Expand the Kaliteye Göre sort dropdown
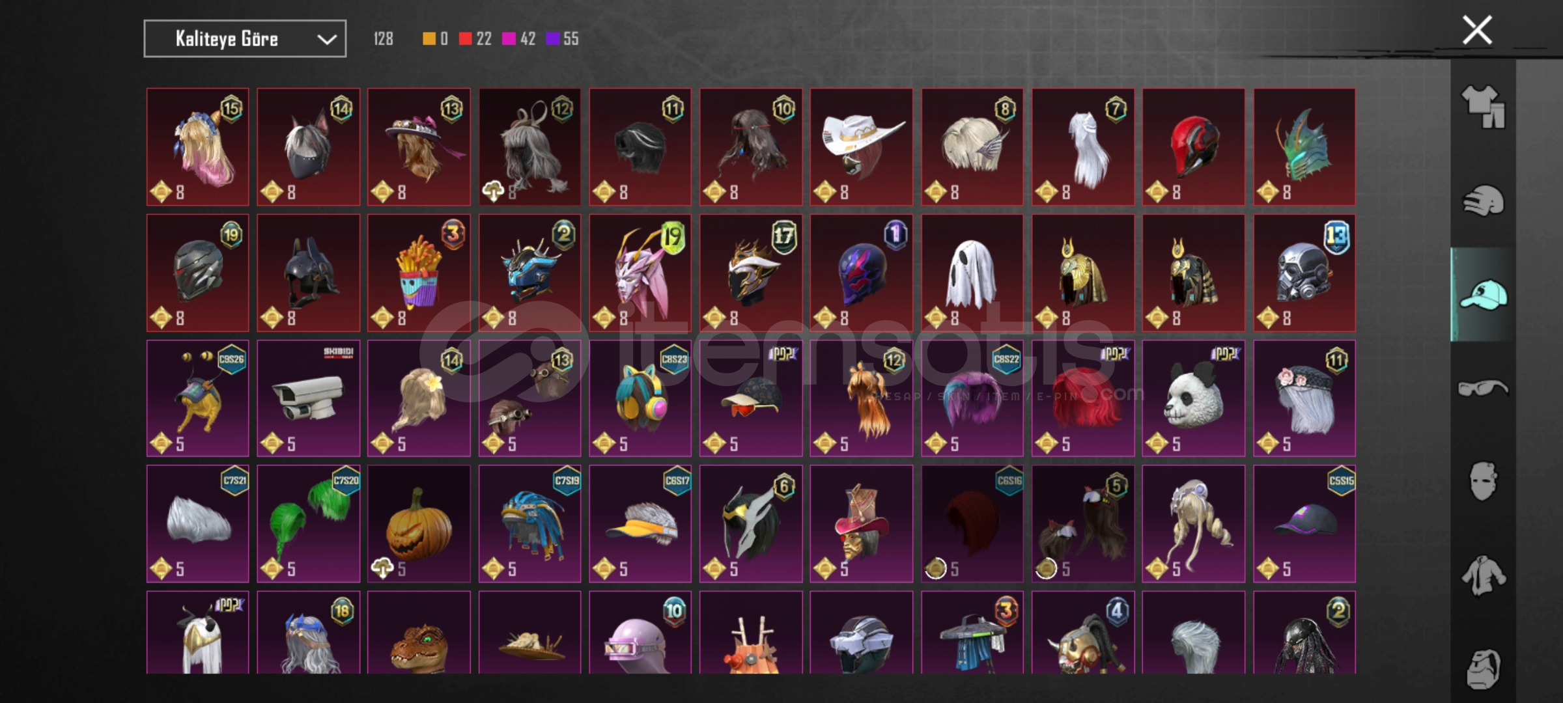This screenshot has width=1563, height=703. click(245, 39)
